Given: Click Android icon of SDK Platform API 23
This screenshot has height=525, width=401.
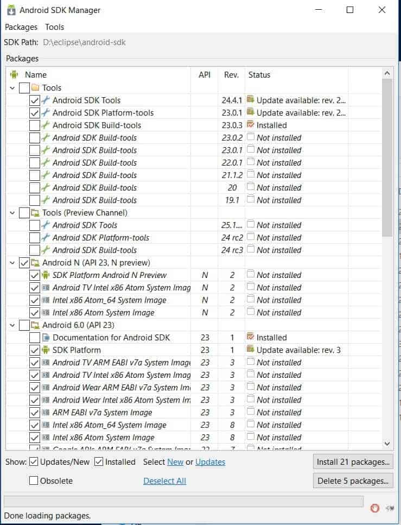Looking at the screenshot, I should (x=46, y=350).
